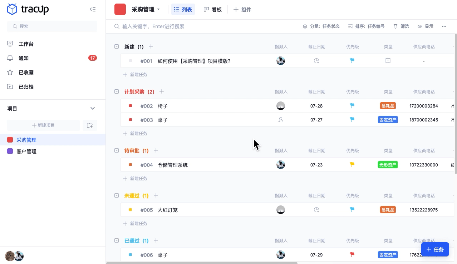Click the new folder icon beside 新建项目

90,125
